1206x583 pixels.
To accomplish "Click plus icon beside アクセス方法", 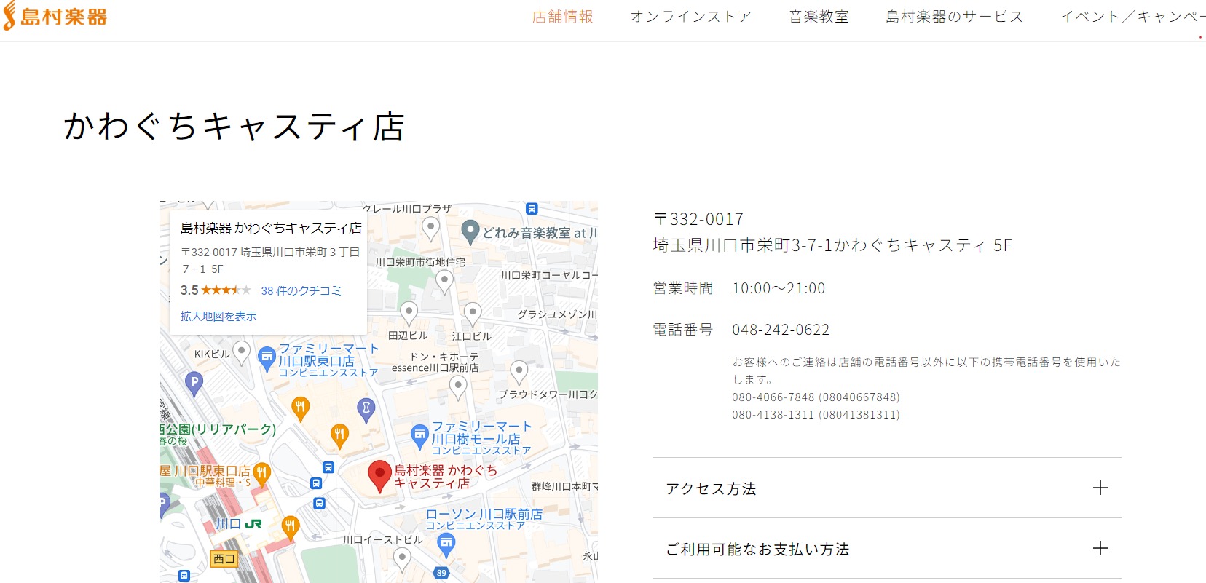I will (x=1100, y=488).
